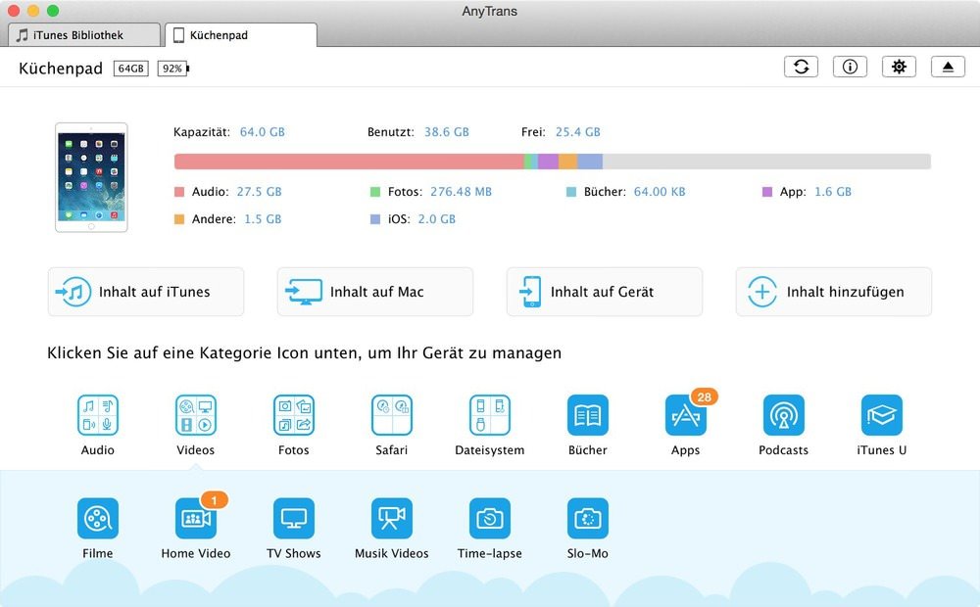Click the Fotos 276.48 MB value
980x607 pixels.
462,192
